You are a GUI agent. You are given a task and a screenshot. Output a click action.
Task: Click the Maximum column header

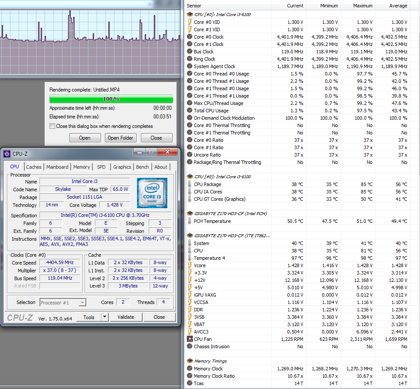pyautogui.click(x=358, y=6)
